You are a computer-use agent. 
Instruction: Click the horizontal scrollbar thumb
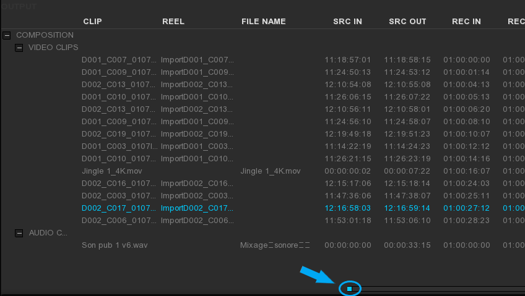(x=350, y=289)
